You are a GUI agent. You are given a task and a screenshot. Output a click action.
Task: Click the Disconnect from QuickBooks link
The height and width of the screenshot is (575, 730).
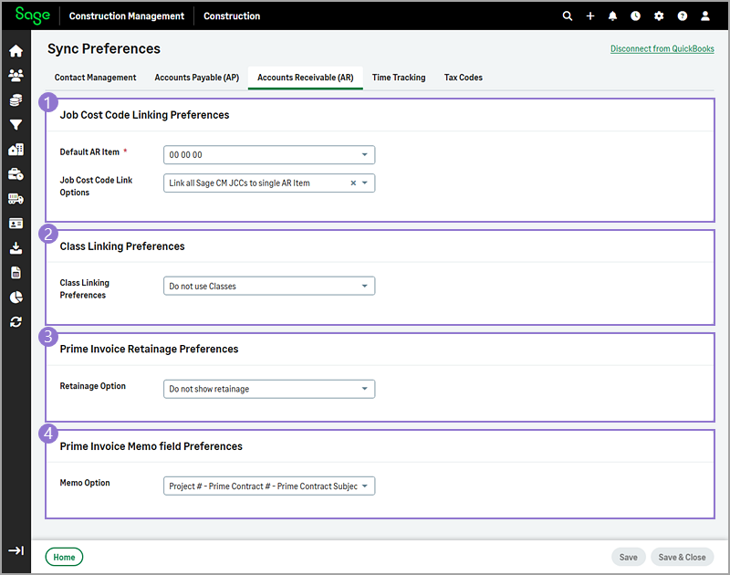tap(662, 49)
